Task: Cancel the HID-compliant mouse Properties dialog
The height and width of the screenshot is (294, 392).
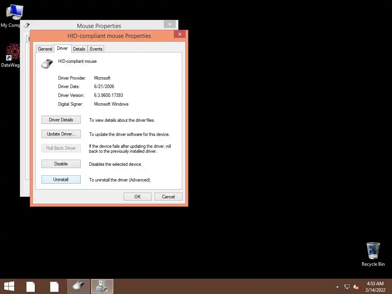Action: 168,196
